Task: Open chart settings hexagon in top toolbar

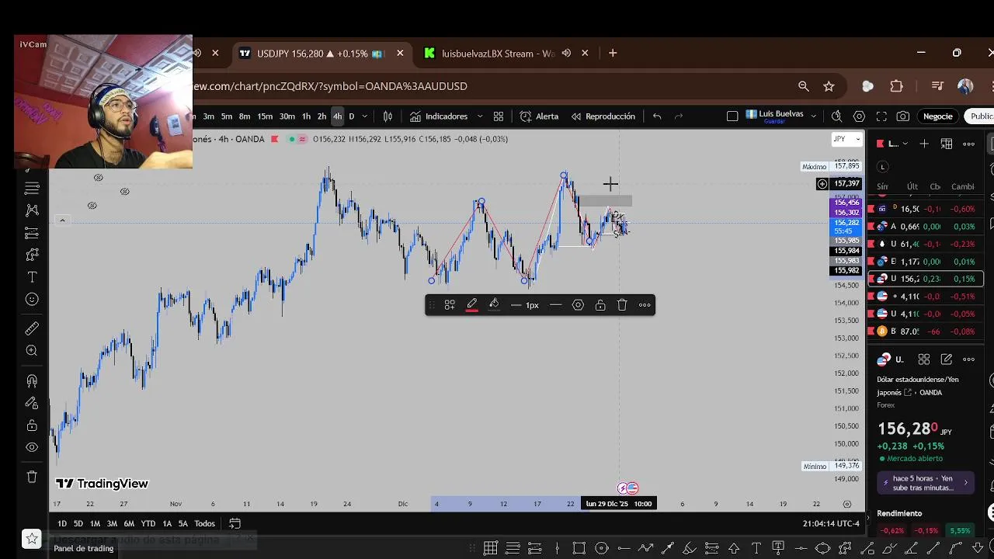Action: click(x=859, y=116)
